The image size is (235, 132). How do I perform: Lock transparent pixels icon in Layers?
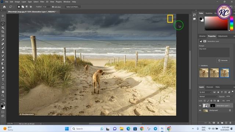205,101
